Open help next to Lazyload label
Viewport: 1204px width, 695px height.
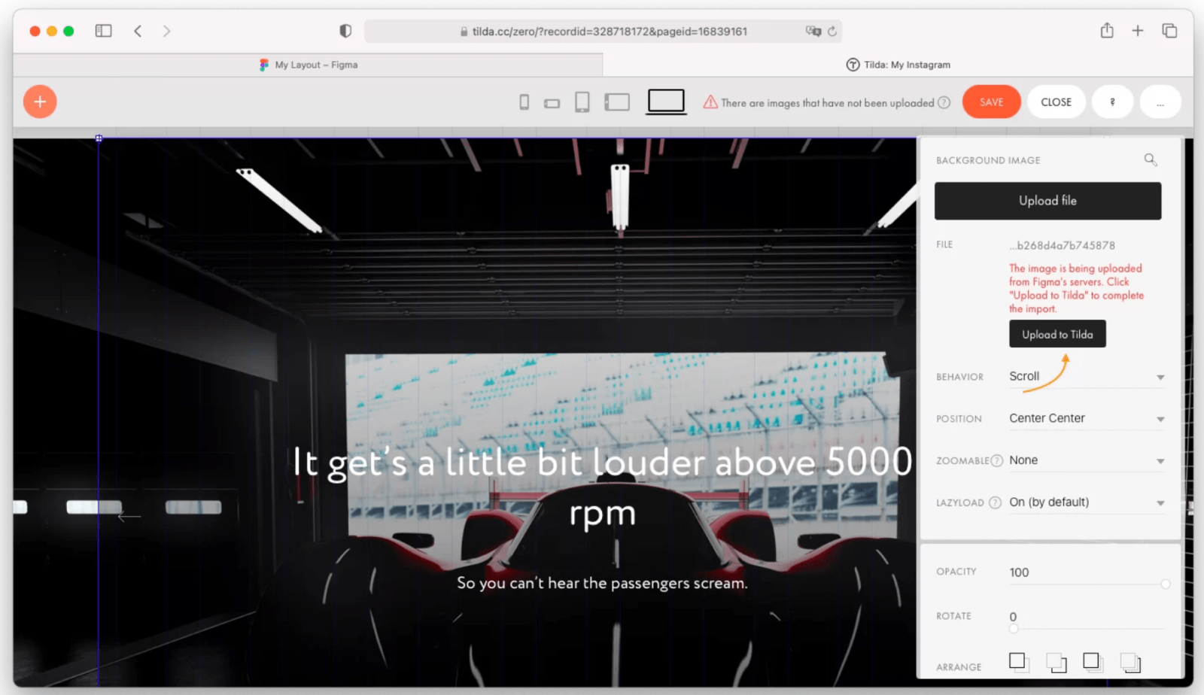[x=995, y=502]
